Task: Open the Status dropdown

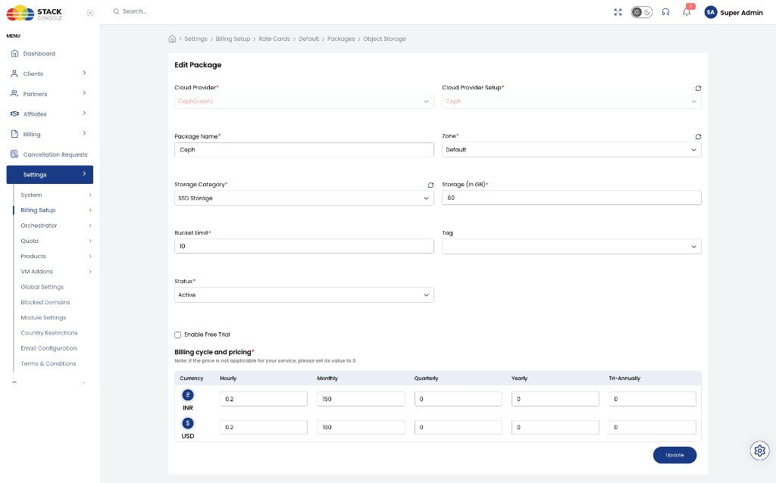Action: [304, 295]
